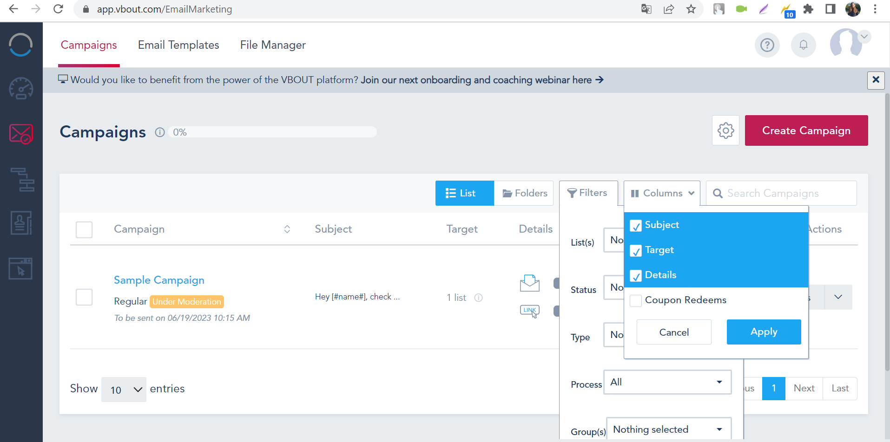Switch to the Email Templates tab
The width and height of the screenshot is (890, 442).
point(178,45)
